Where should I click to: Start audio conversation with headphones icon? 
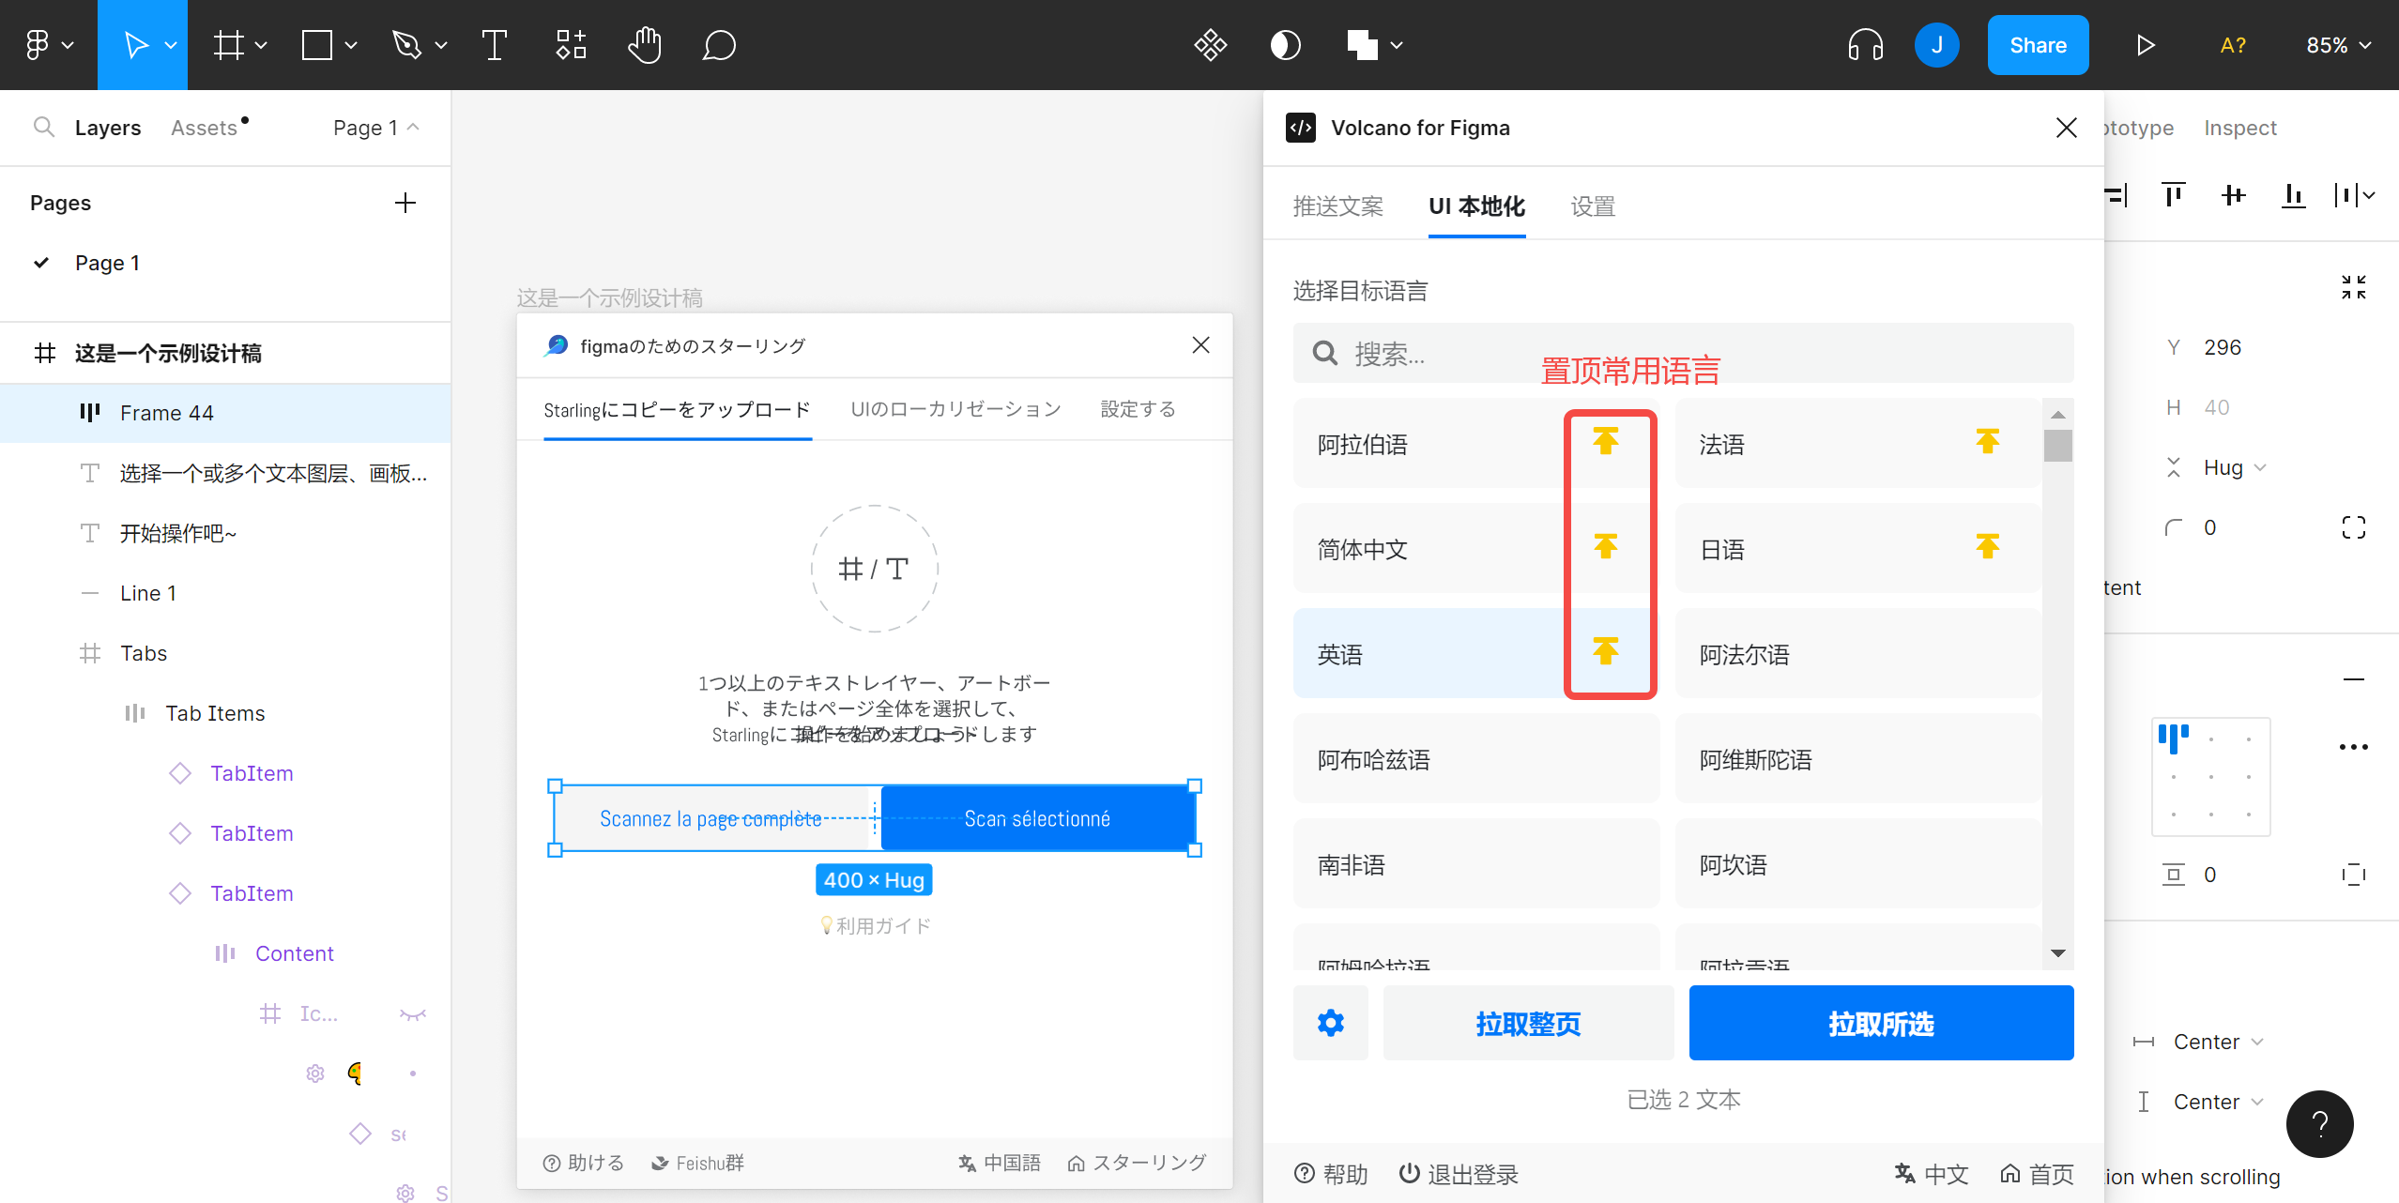click(1865, 45)
